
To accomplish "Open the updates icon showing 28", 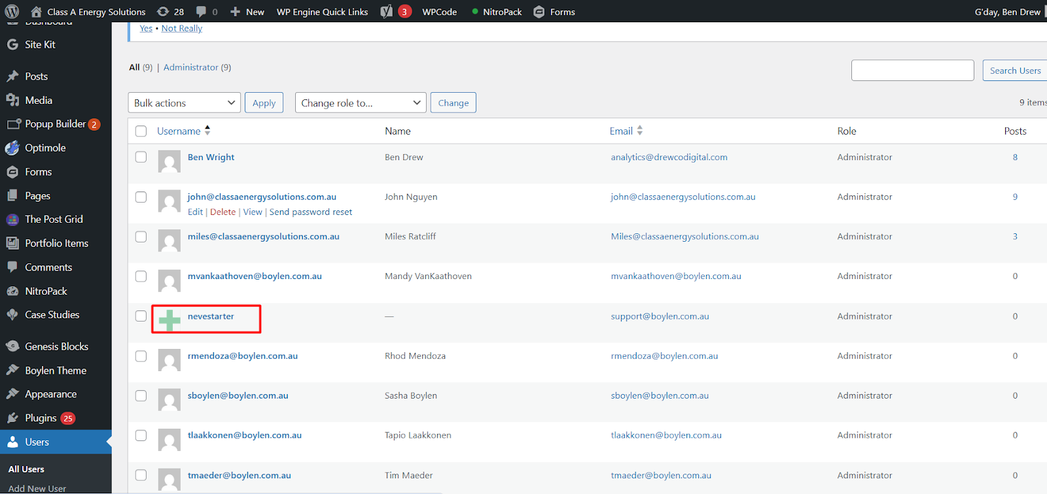I will pyautogui.click(x=163, y=12).
